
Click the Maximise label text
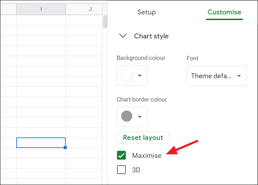click(147, 155)
